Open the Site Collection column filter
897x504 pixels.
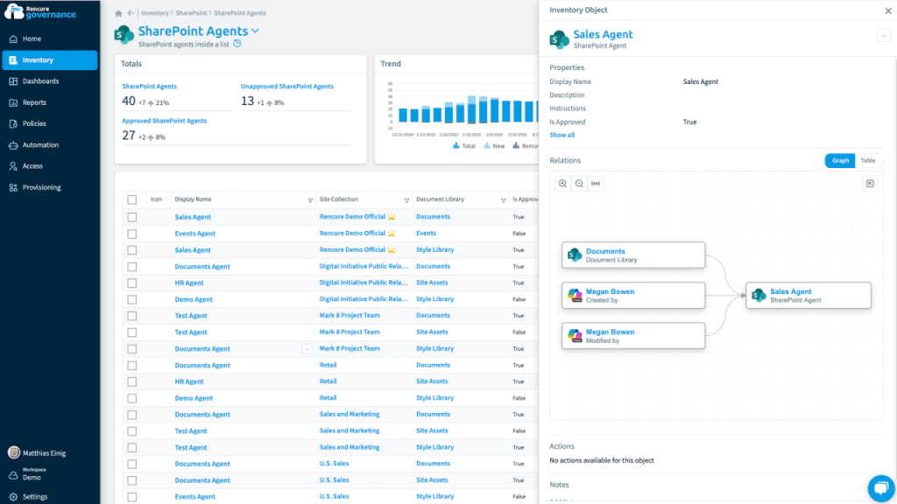pyautogui.click(x=406, y=200)
